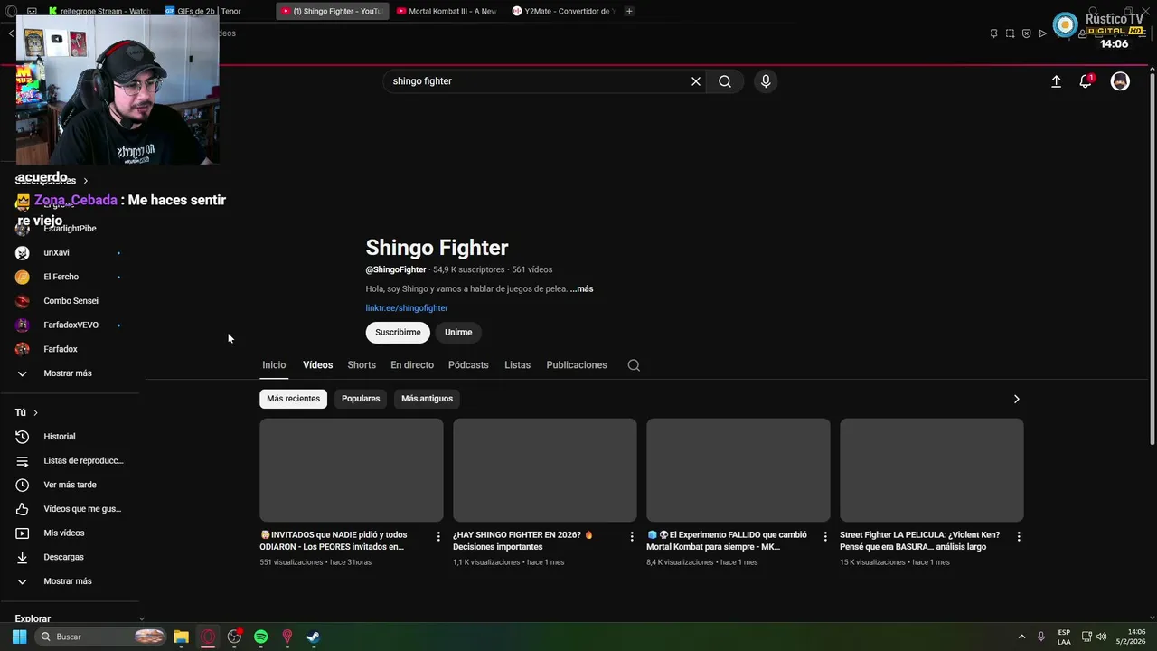Click the browser snapshot tool icon
The image size is (1157, 651).
1010,33
